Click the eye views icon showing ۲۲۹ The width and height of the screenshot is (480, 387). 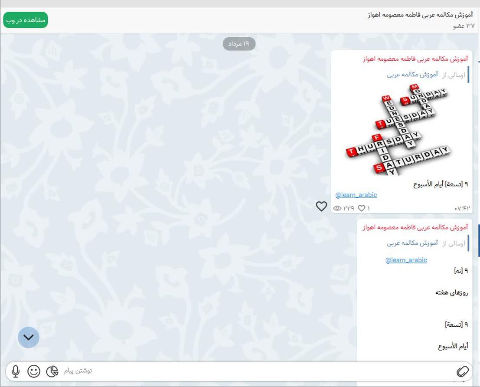[338, 208]
